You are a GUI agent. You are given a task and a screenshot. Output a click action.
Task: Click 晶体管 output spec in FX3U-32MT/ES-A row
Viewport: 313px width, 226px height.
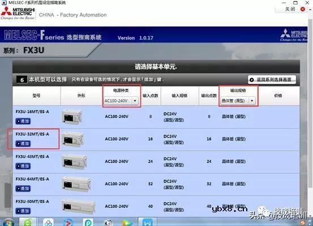coord(234,139)
